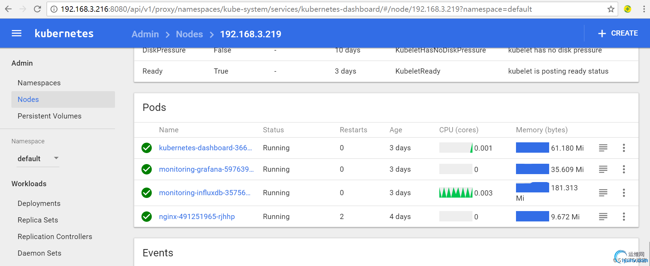The height and width of the screenshot is (266, 650).
Task: Click the Pods section heading
Action: 154,107
